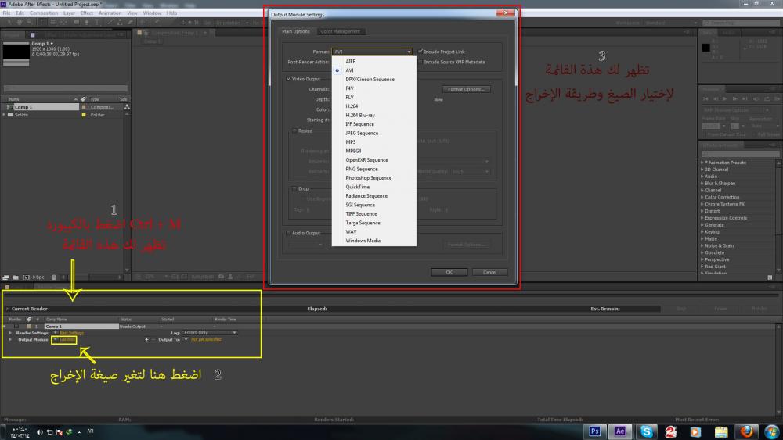The height and width of the screenshot is (440, 783).
Task: Click label color swatch of Comp 1 row
Action: click(x=84, y=106)
